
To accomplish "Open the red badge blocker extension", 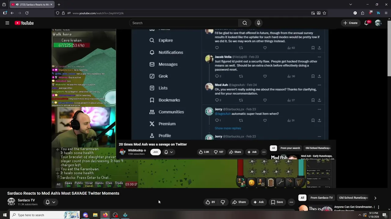I will [x=371, y=13].
